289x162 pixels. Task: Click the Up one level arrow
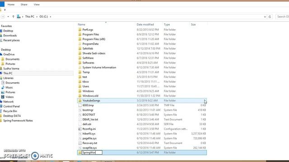tap(13, 17)
